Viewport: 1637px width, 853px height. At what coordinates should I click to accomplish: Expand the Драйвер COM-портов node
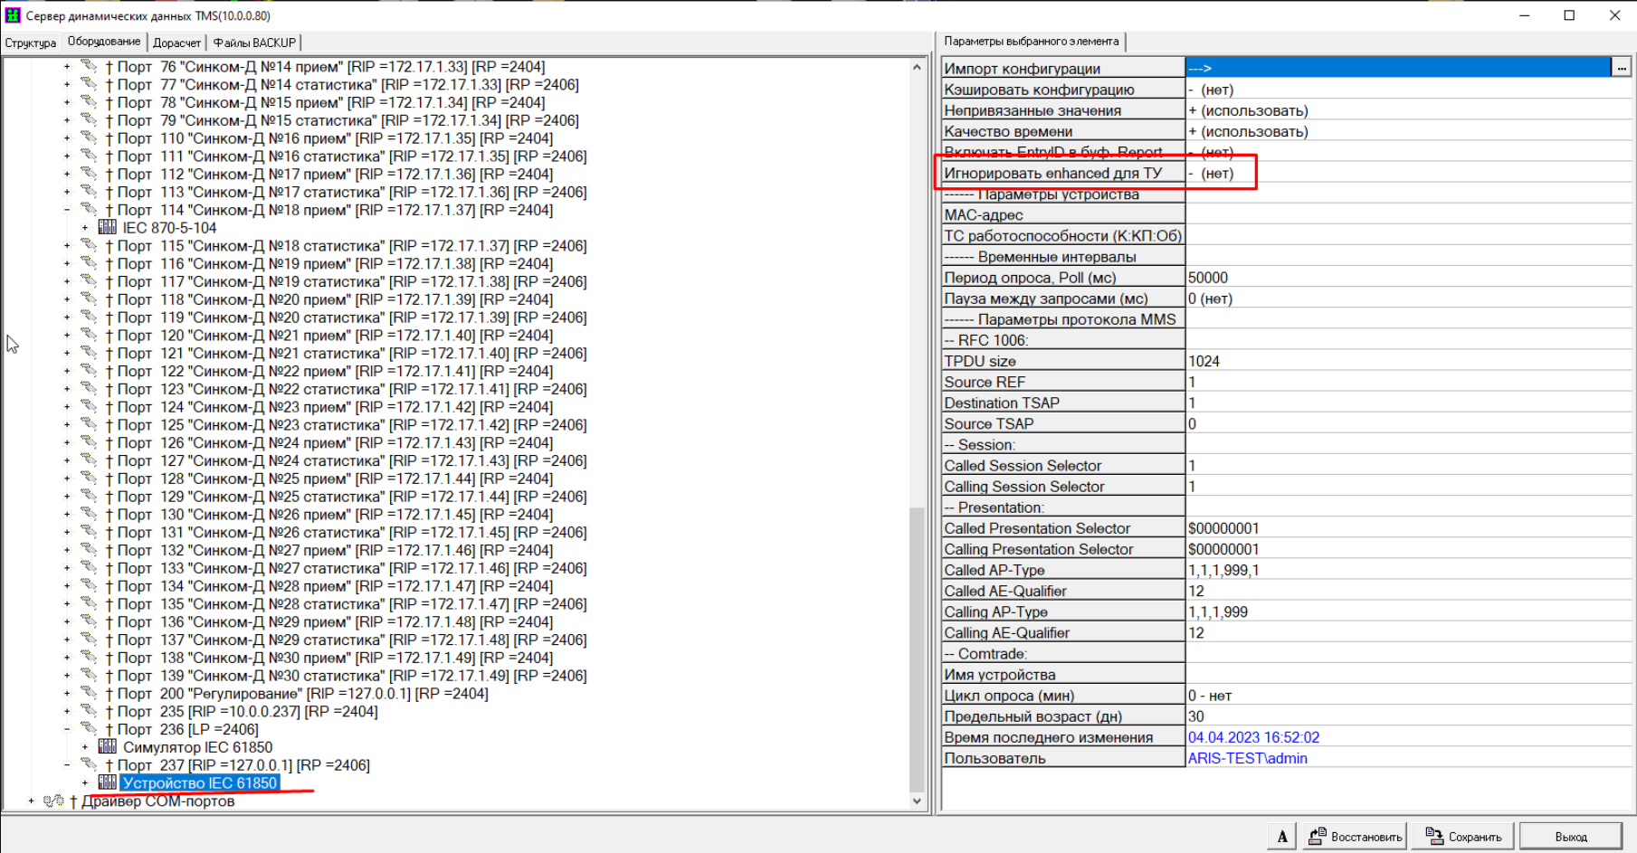click(x=31, y=801)
